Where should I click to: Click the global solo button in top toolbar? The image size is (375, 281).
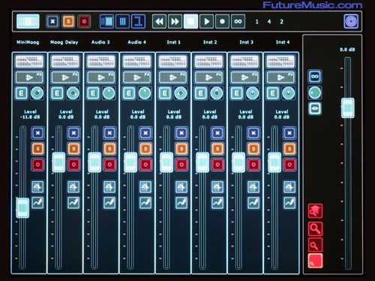tap(68, 22)
